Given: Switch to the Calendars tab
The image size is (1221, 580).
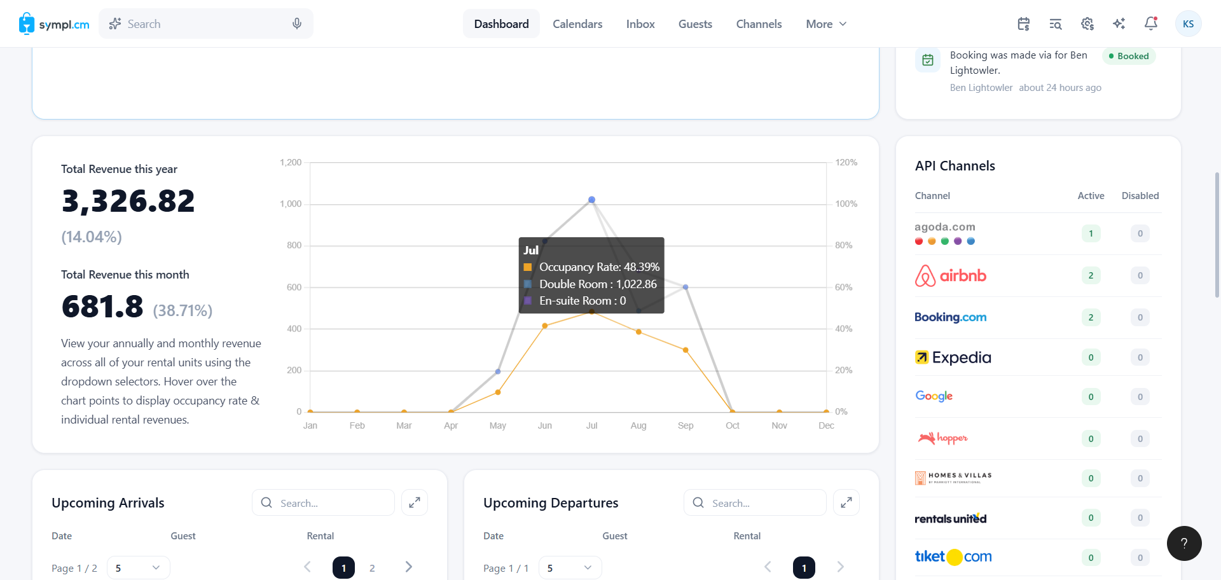Looking at the screenshot, I should pyautogui.click(x=577, y=24).
